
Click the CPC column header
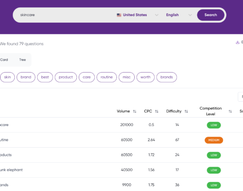point(148,111)
